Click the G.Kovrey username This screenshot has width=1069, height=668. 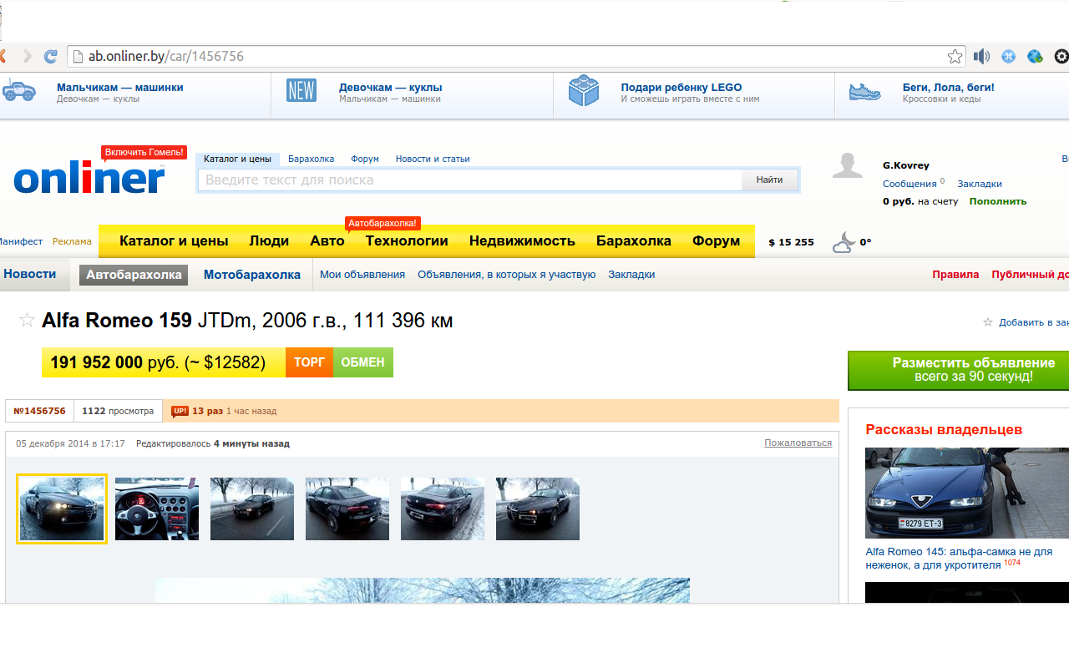click(x=906, y=165)
